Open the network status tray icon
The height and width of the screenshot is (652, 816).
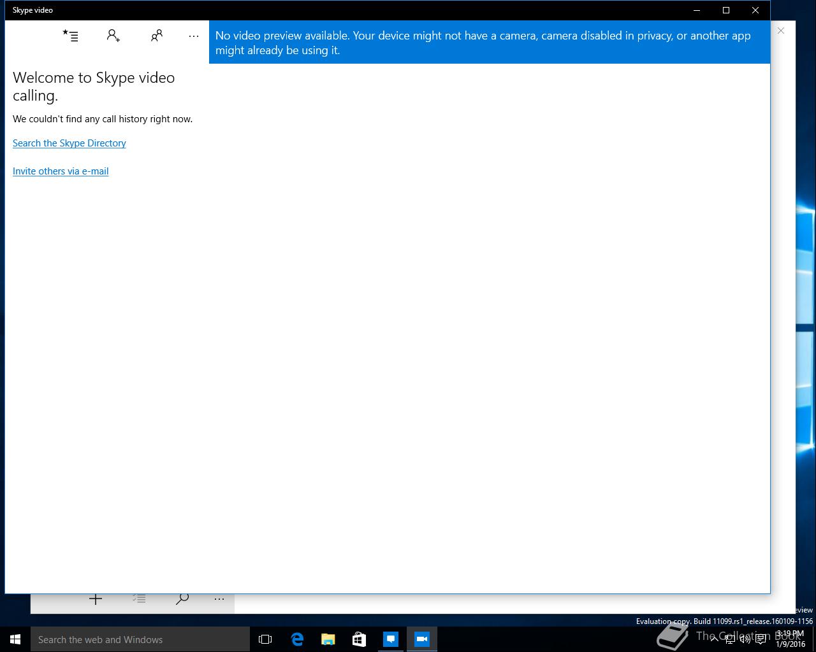pos(730,639)
